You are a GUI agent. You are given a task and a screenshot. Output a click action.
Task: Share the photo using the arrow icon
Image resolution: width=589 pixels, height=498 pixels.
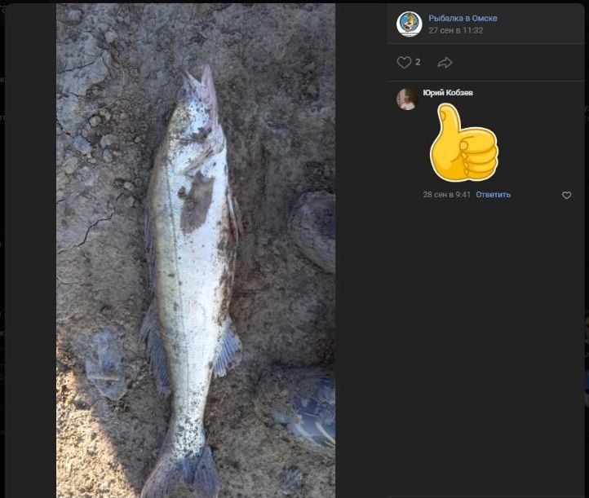445,63
